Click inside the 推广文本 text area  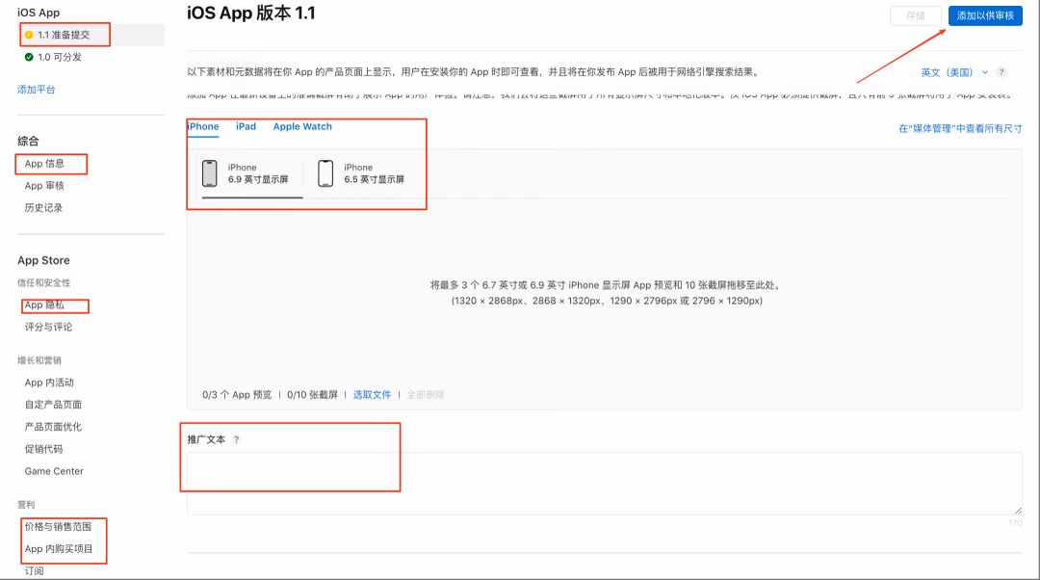(604, 483)
